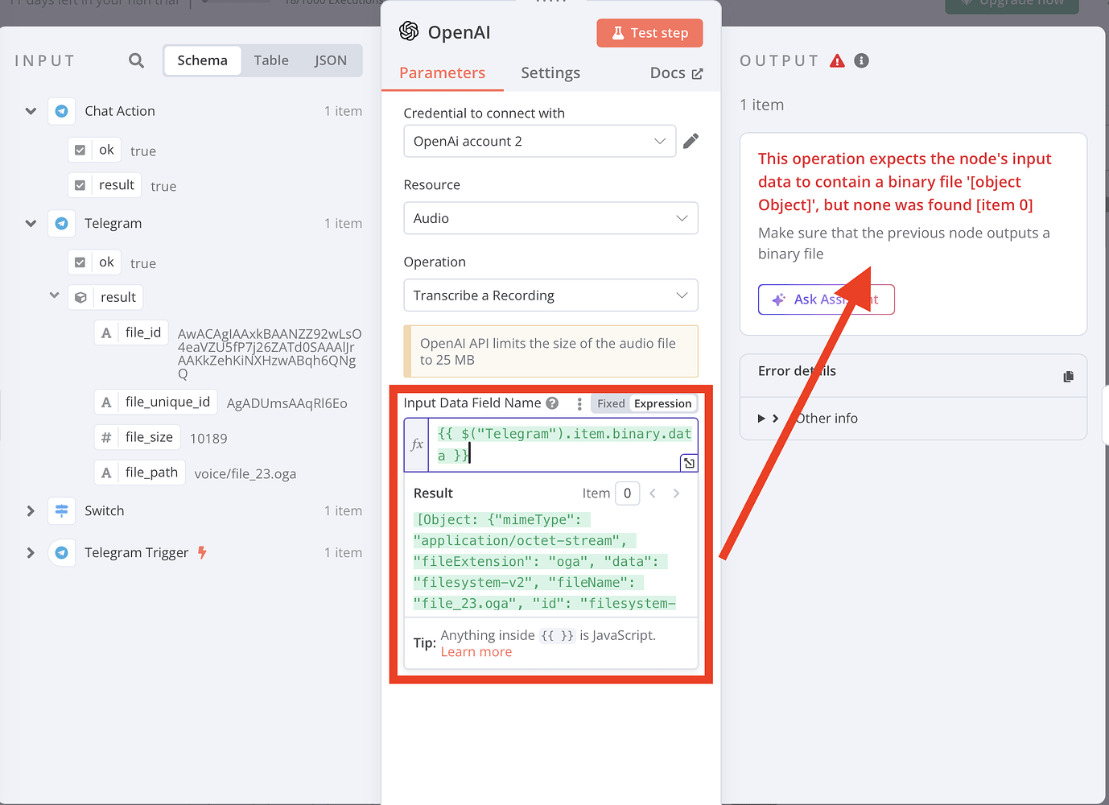Screen dimensions: 1109x805
Task: Toggle the "ok" checkbox under Chat Action
Action: pyautogui.click(x=78, y=150)
